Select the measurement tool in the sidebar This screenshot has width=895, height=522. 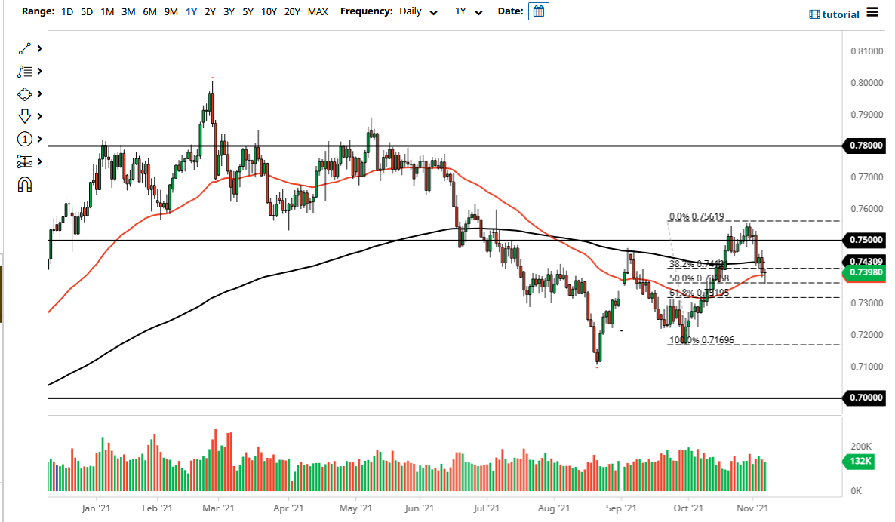(25, 161)
